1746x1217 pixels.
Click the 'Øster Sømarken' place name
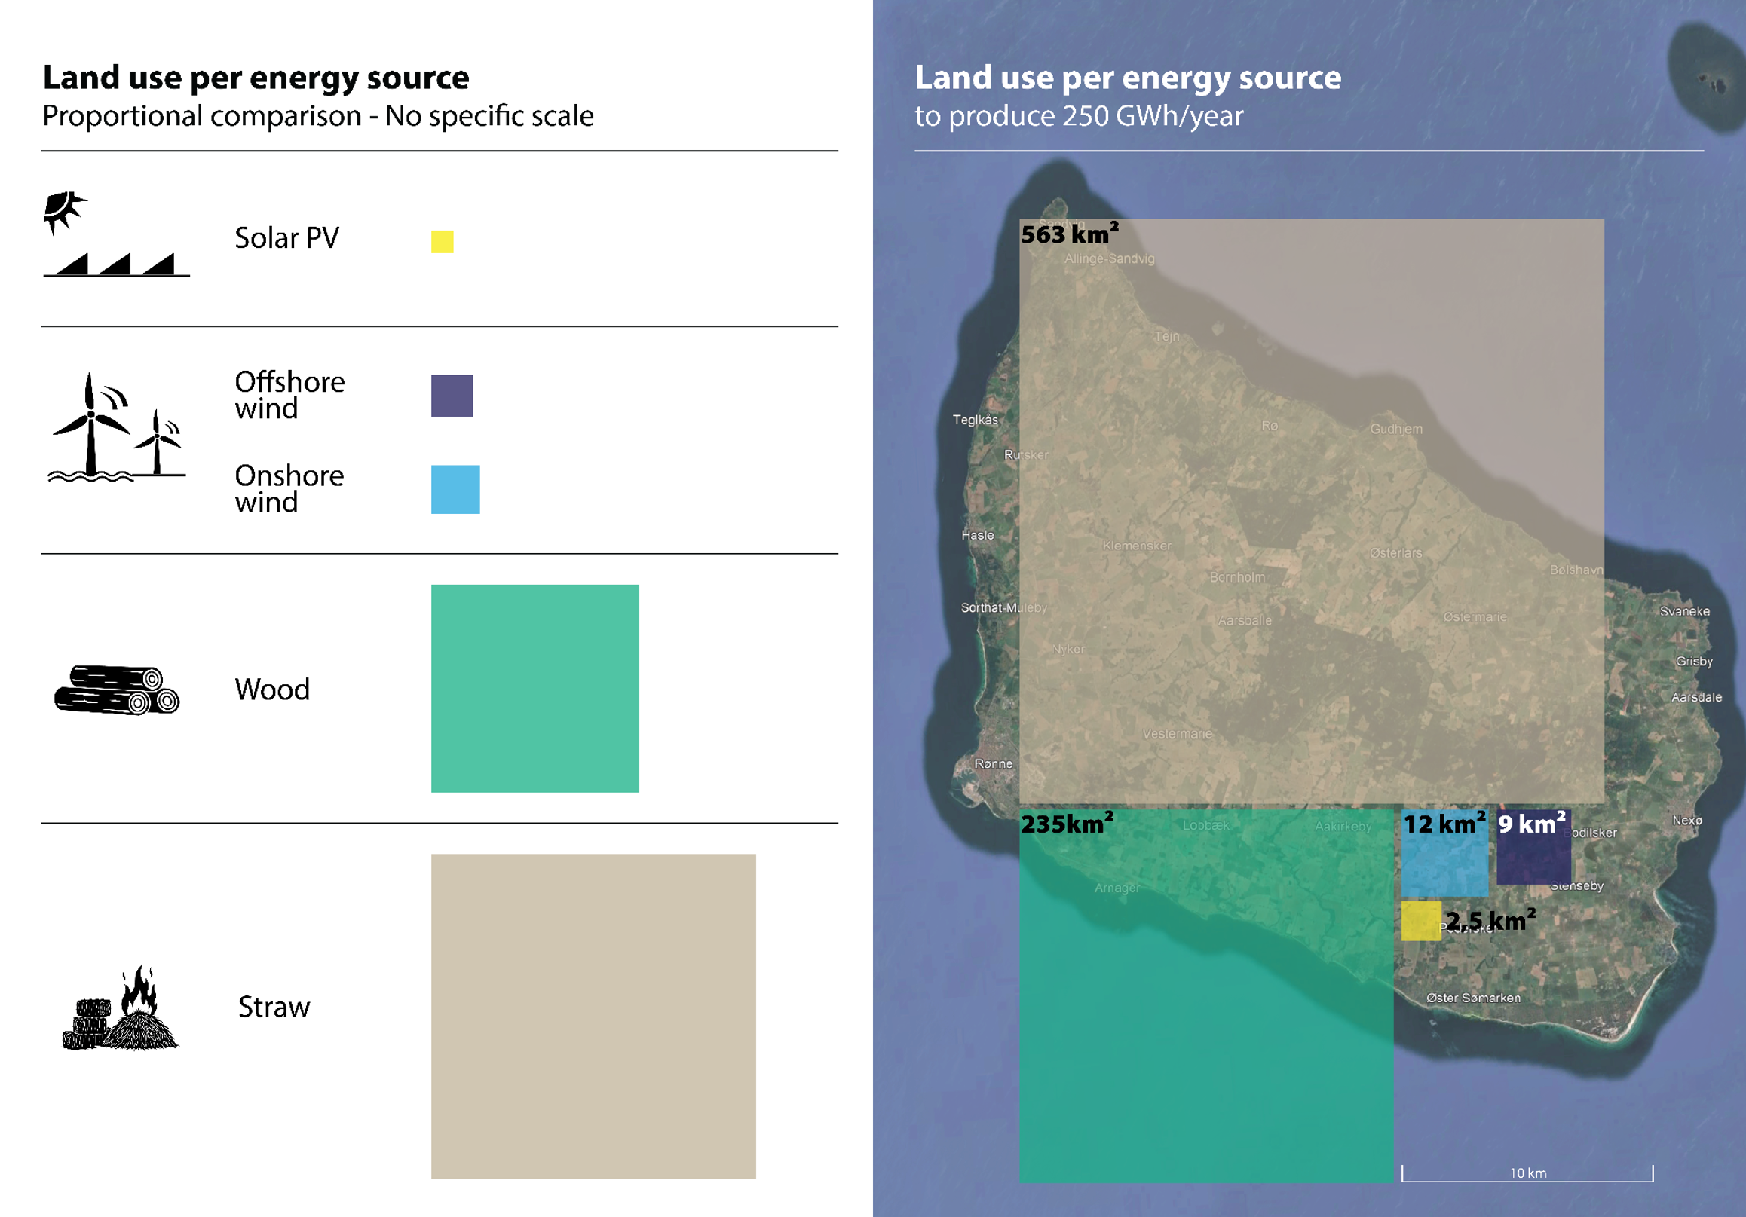[x=1474, y=998]
